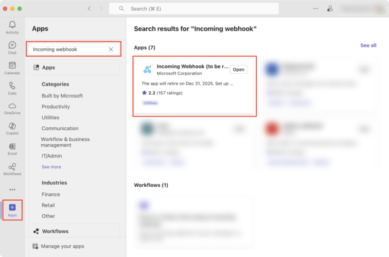The width and height of the screenshot is (389, 257).
Task: Click the Industries heading
Action: 54,183
